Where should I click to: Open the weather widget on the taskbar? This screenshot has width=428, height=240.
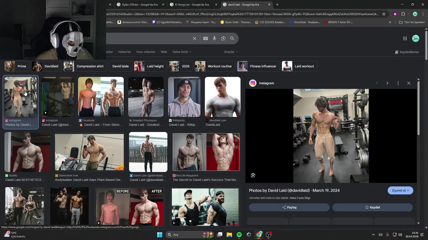point(15,235)
